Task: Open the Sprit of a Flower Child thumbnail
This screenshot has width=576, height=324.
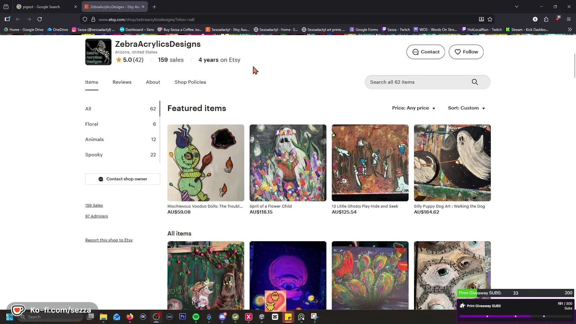Action: (x=288, y=163)
